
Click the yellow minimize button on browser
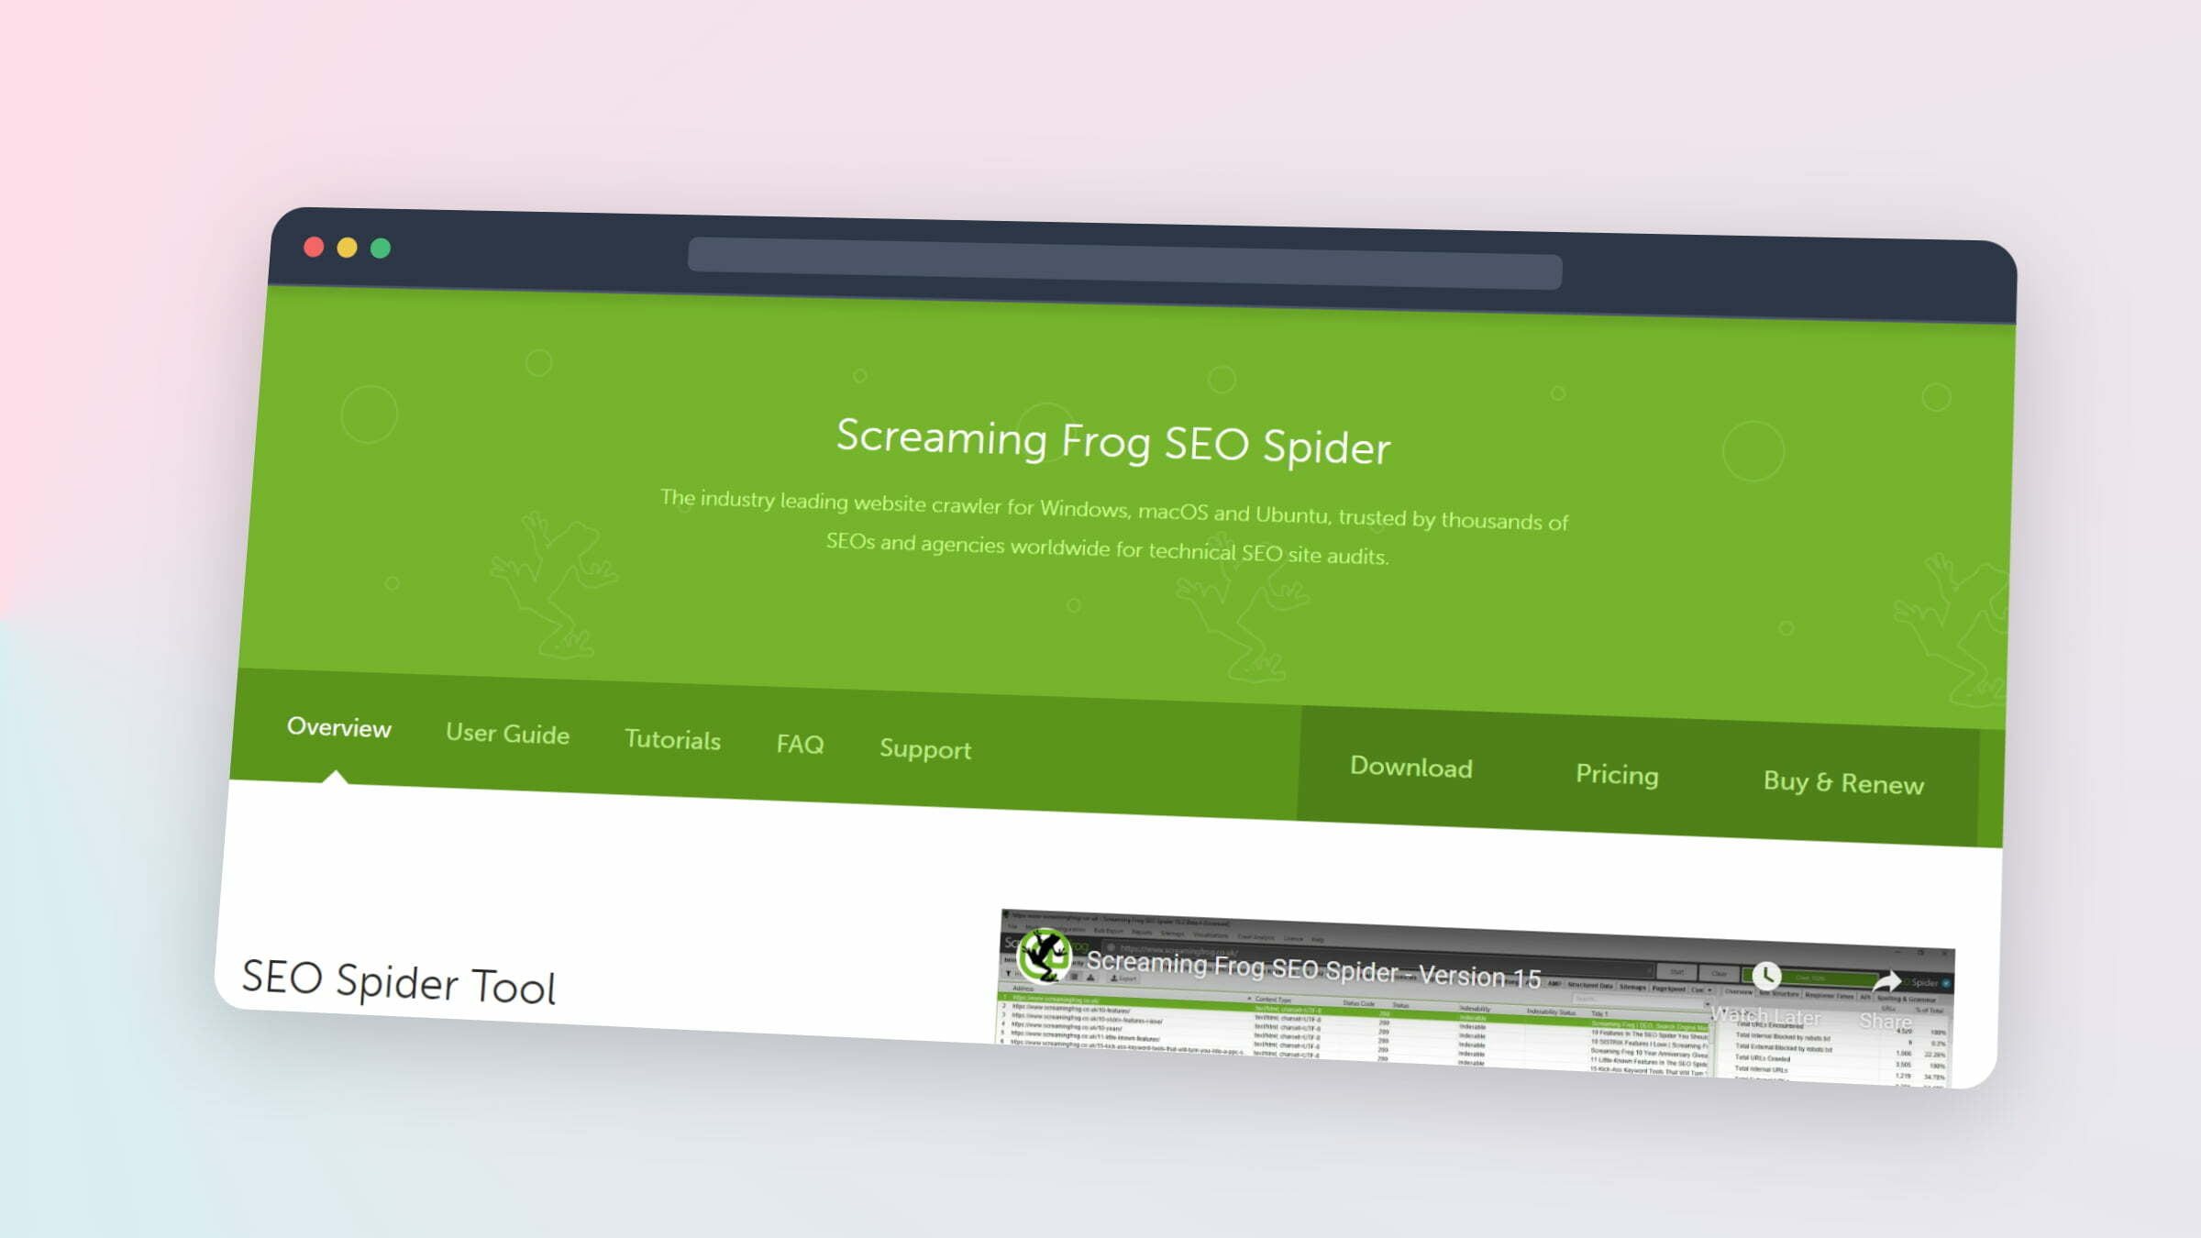click(348, 247)
